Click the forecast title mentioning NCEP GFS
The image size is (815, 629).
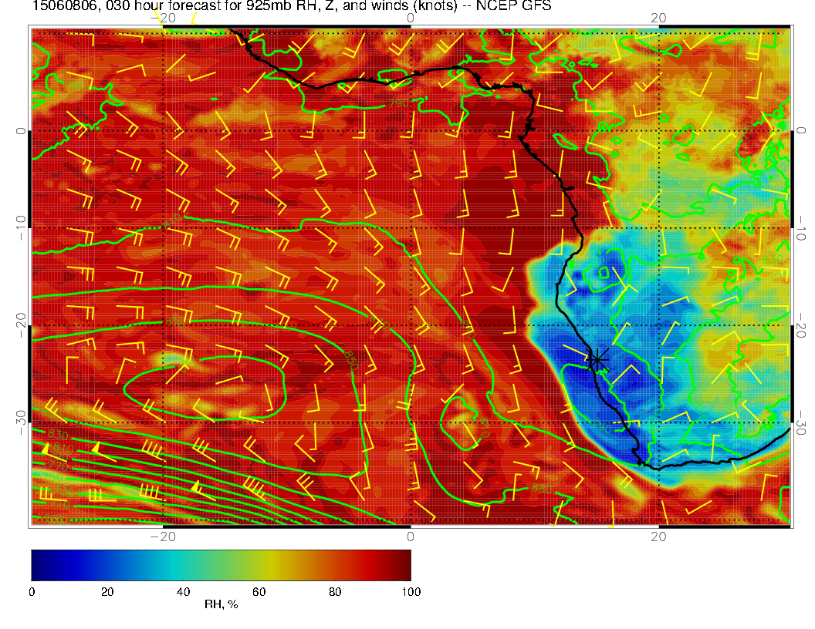pos(292,5)
